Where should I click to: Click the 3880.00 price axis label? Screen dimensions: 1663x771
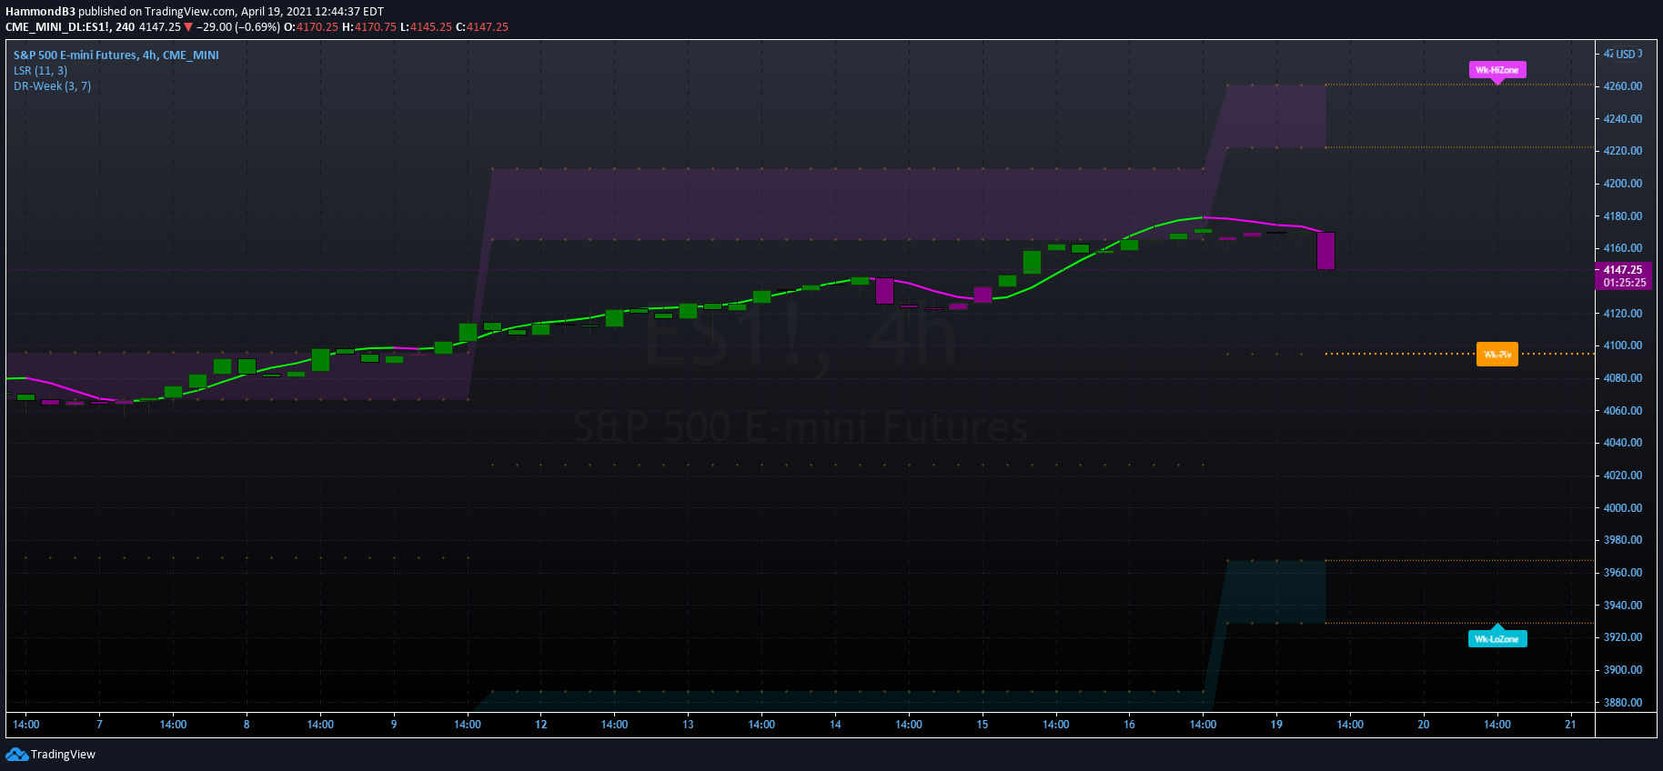[1623, 703]
